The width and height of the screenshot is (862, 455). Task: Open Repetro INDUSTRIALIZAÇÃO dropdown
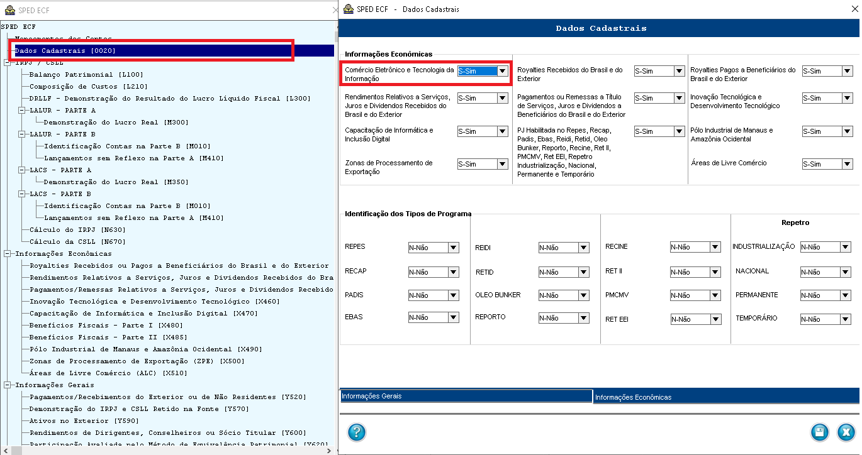coord(846,247)
